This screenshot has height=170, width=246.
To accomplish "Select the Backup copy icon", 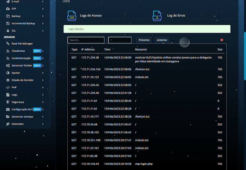I will coord(8,16).
